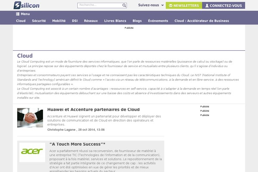The image size is (258, 172).
Task: Focus the Recherche search field
Action: (x=102, y=5)
